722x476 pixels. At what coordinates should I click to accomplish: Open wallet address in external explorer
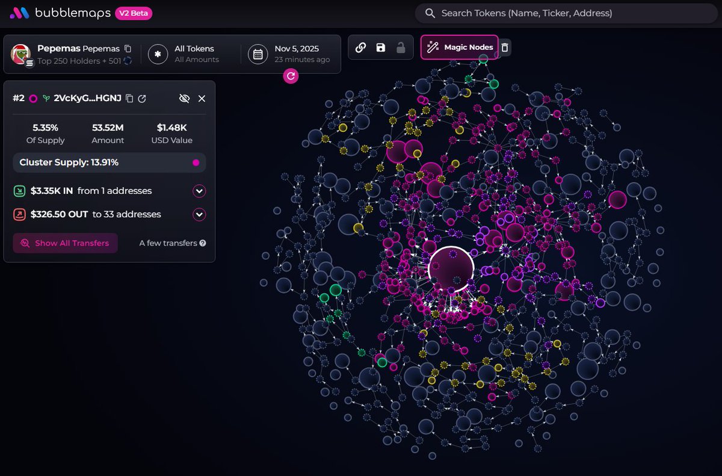tap(142, 99)
